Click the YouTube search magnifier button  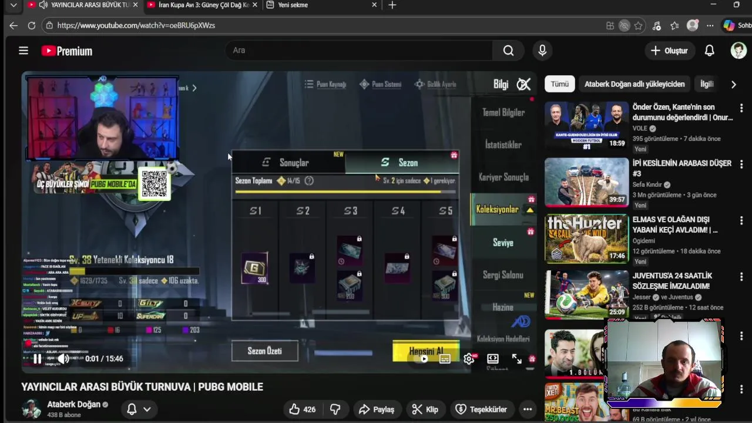[508, 51]
